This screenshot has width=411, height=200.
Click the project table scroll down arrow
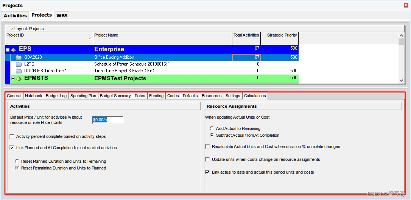click(401, 81)
